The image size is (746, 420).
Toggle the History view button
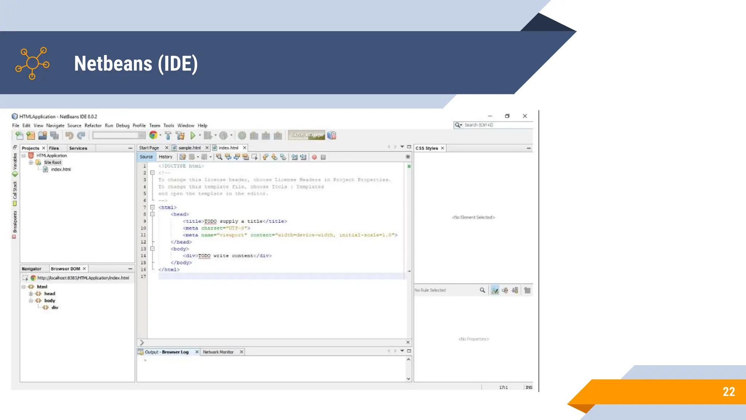coord(165,157)
